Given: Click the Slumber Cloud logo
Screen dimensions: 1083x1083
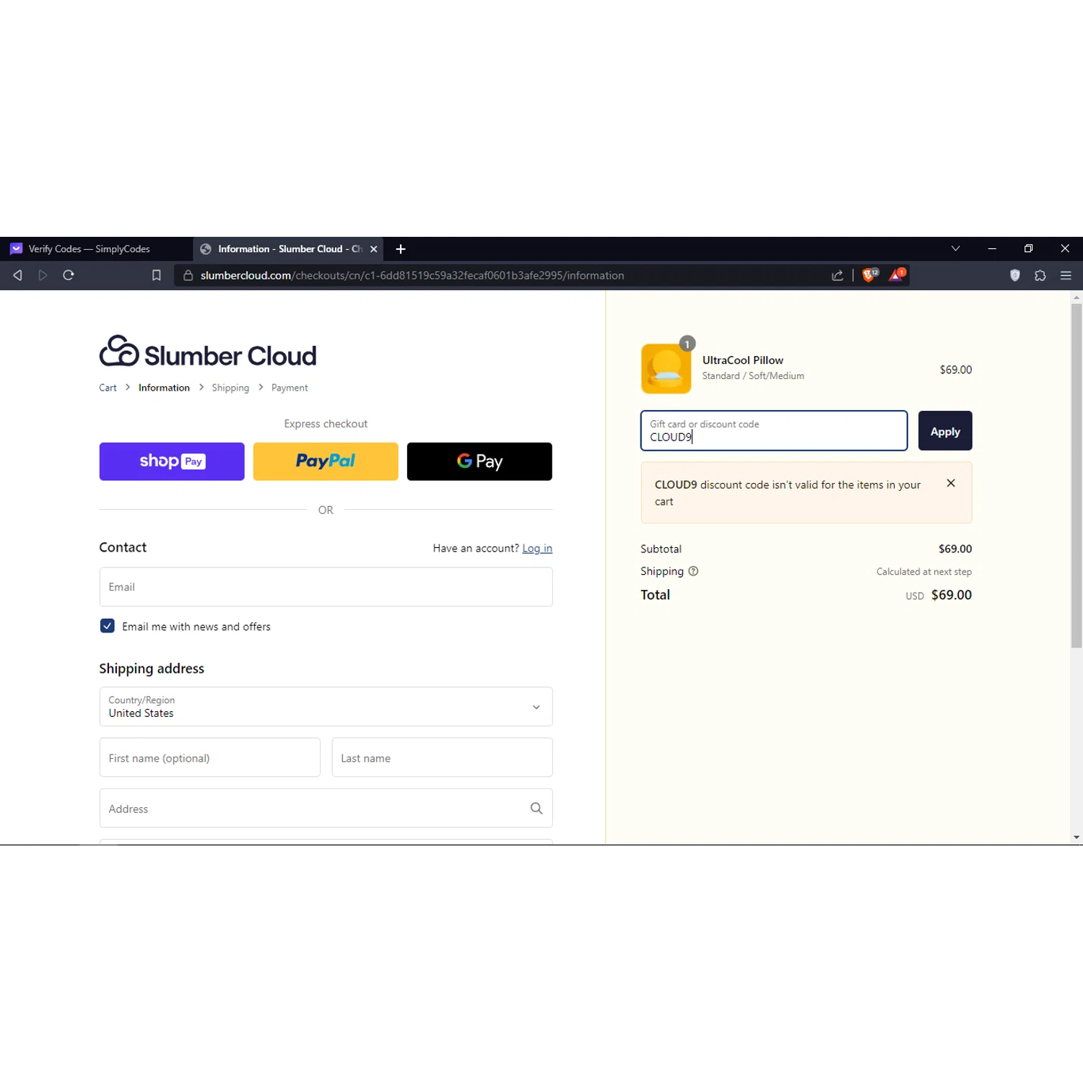Looking at the screenshot, I should click(x=208, y=352).
